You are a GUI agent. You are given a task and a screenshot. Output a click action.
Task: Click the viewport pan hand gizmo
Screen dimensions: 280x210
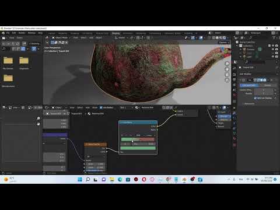point(227,69)
